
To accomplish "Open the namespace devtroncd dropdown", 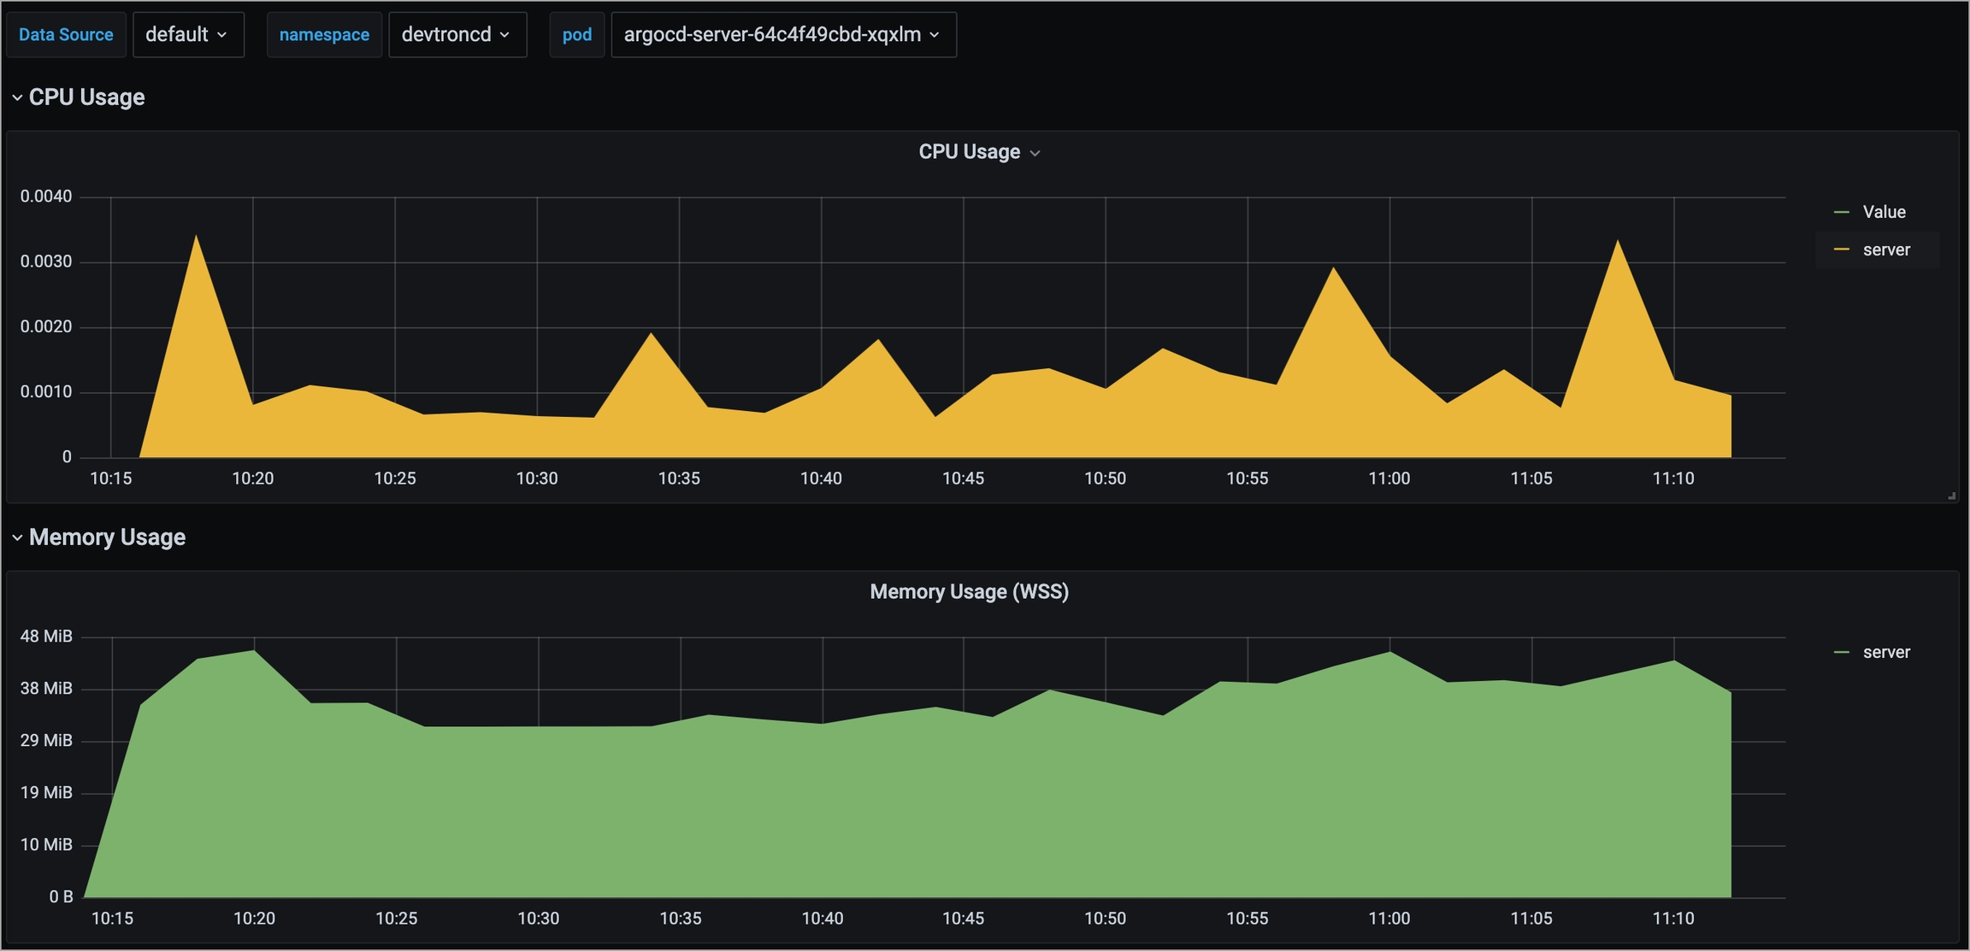I will 457,35.
